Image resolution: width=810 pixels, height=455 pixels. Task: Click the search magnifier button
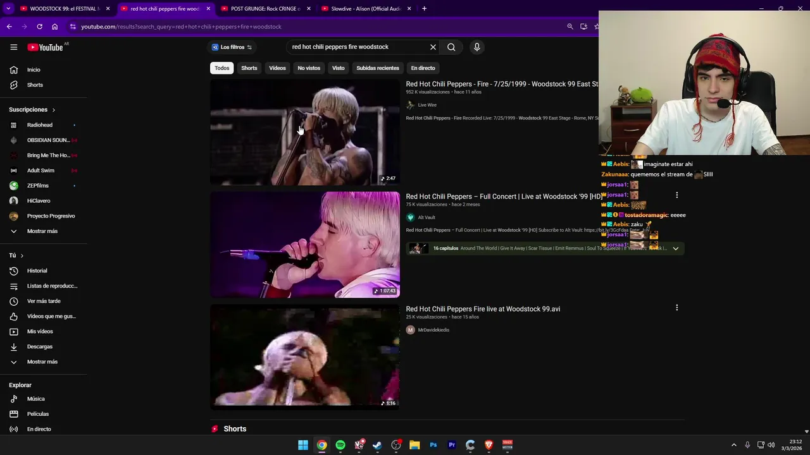pos(451,47)
